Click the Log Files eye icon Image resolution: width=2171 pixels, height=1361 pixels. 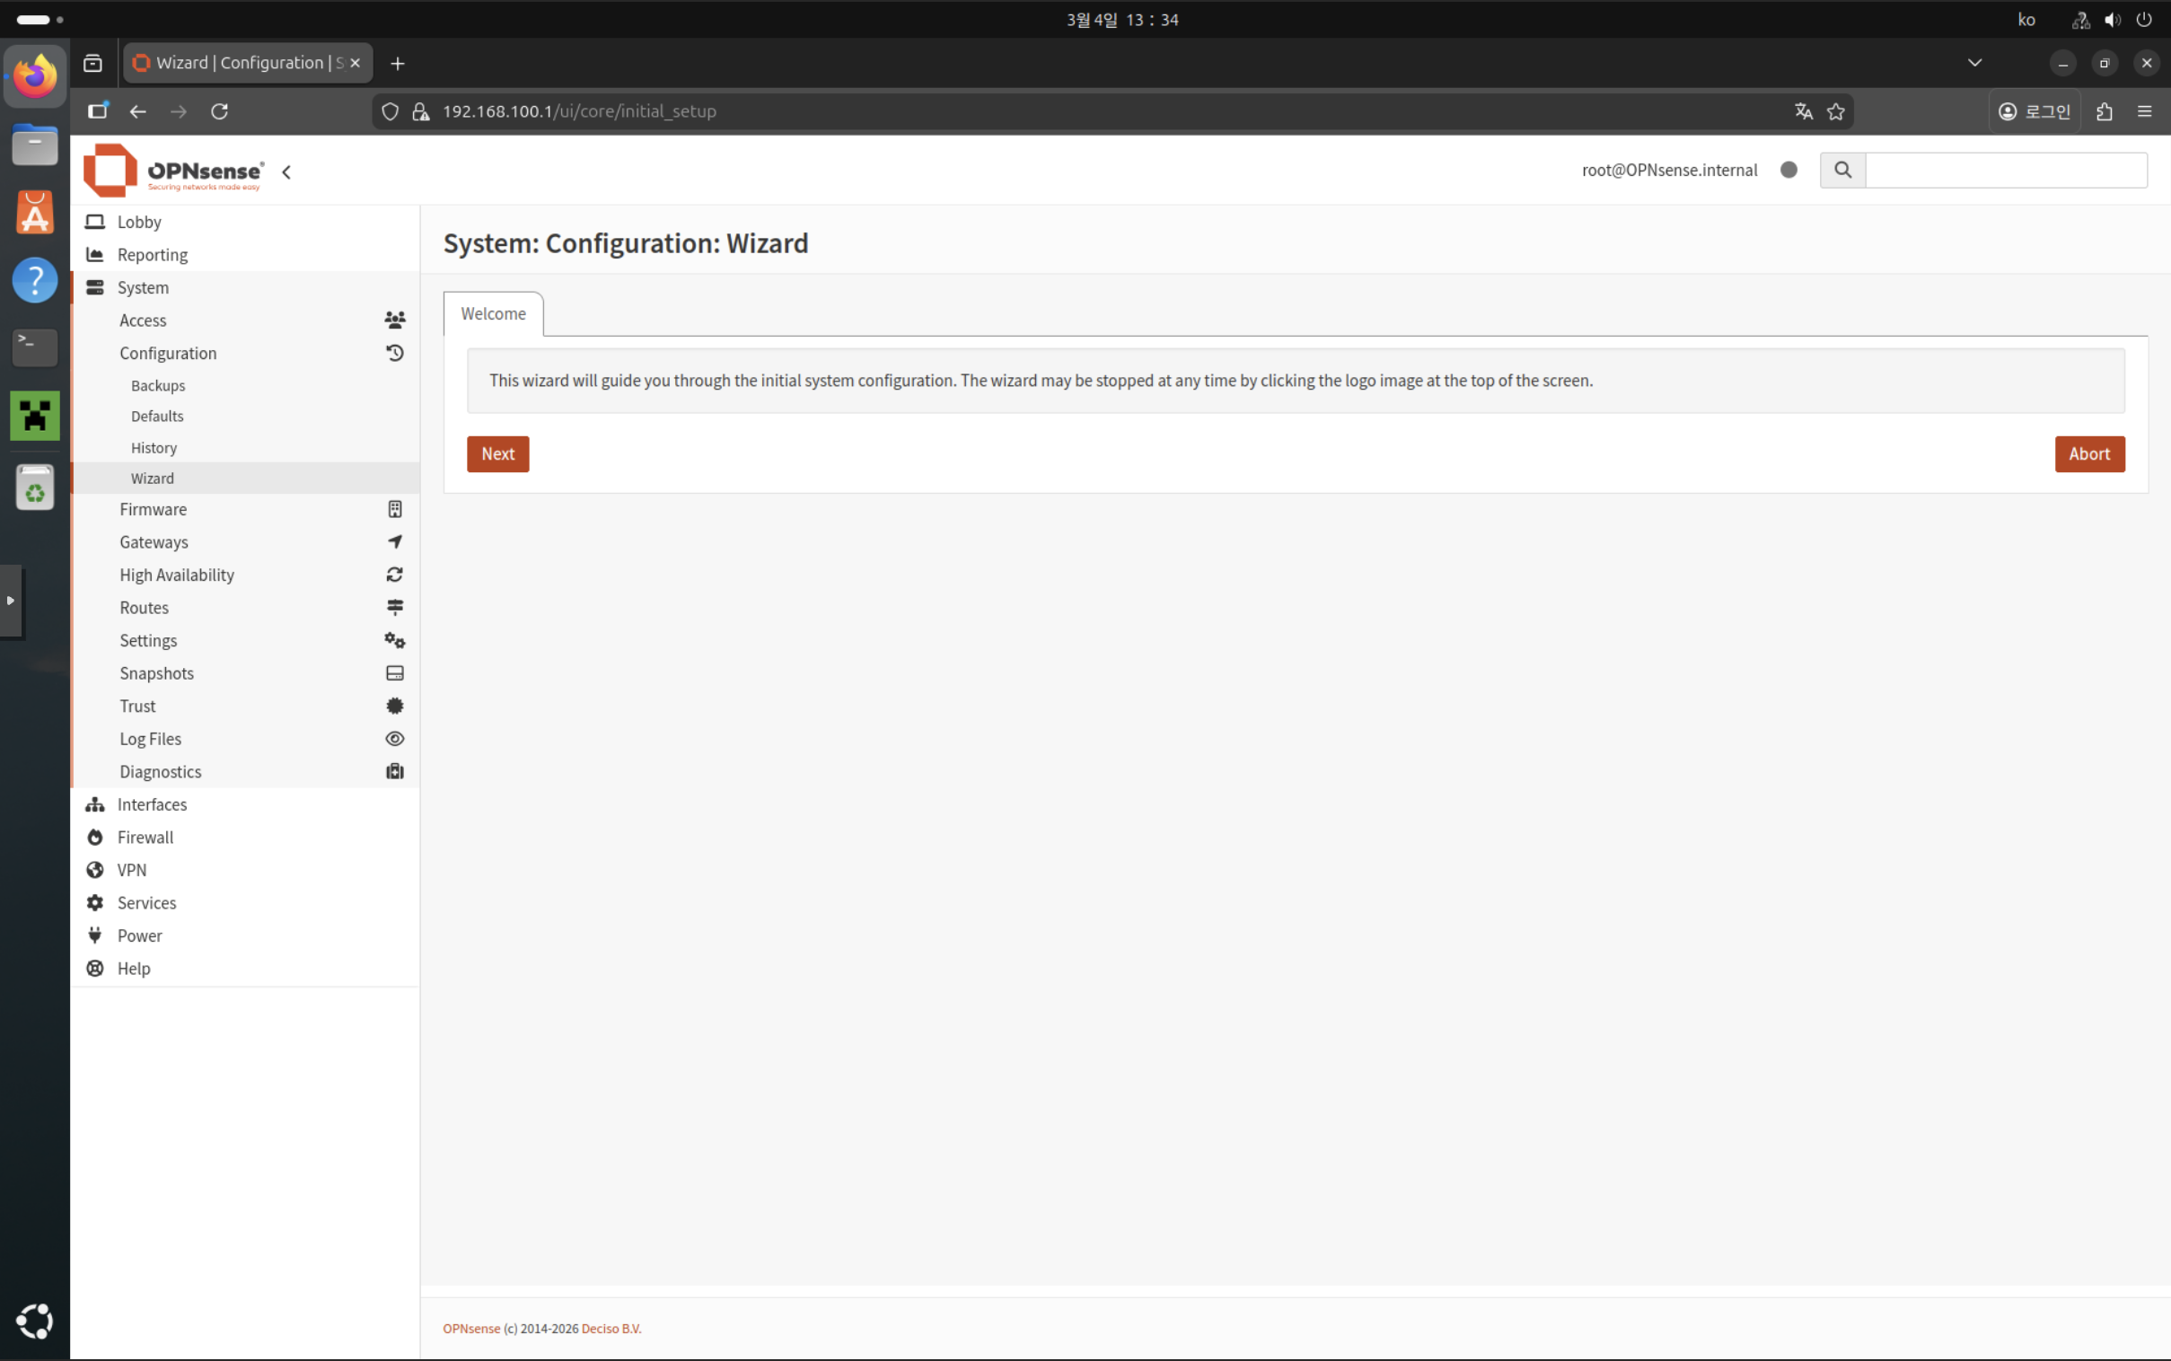[x=394, y=739]
